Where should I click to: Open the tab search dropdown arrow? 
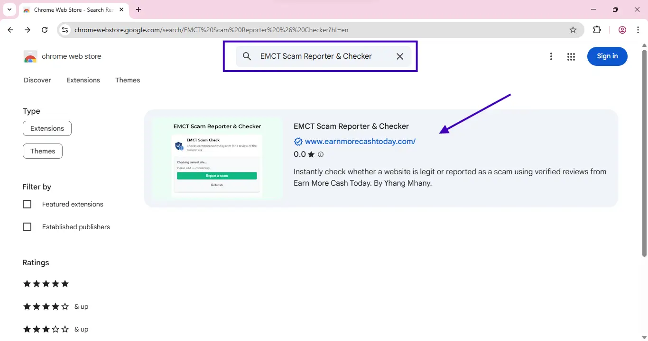pyautogui.click(x=9, y=9)
